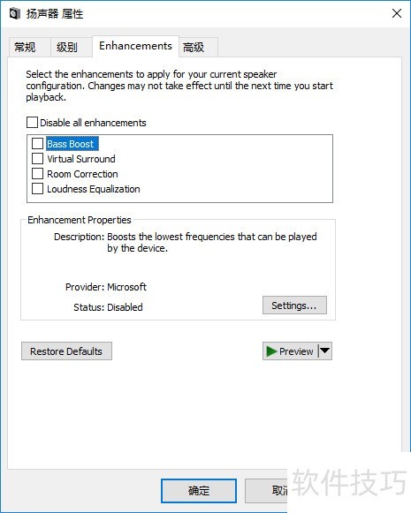This screenshot has height=513, width=411.
Task: Select the Bass Boost list item text
Action: (72, 144)
